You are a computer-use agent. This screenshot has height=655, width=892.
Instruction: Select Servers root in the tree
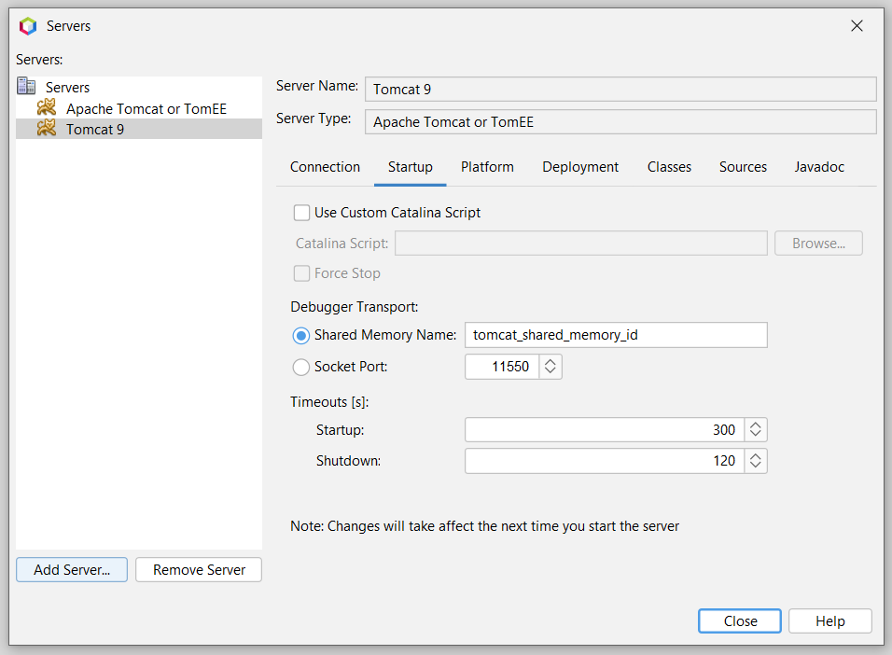[x=68, y=87]
